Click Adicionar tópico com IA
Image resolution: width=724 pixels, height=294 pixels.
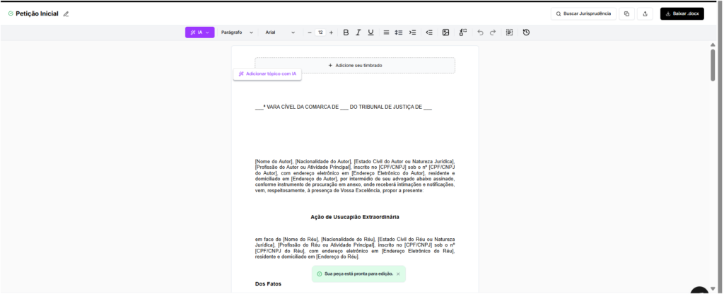pos(267,73)
